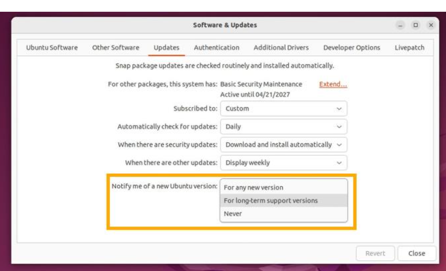Expand the 'Subscribed to' Custom dropdown
This screenshot has height=271, width=446.
tap(283, 109)
